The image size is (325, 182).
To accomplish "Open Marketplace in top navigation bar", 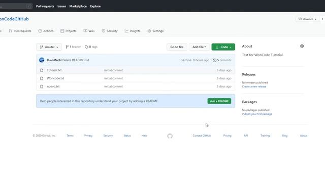I will pyautogui.click(x=78, y=6).
